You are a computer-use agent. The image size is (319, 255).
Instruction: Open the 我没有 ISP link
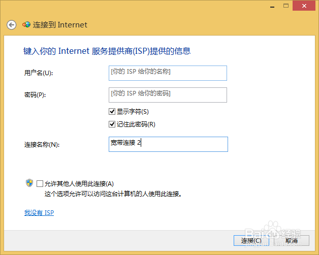coord(39,213)
